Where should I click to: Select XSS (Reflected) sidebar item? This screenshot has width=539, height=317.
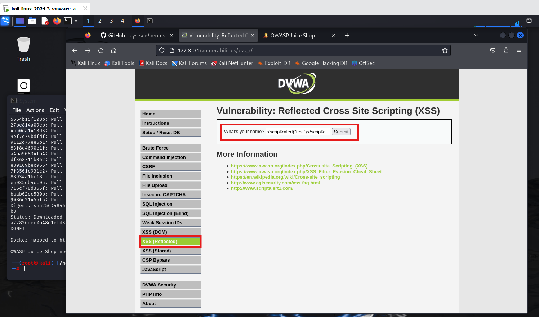170,241
